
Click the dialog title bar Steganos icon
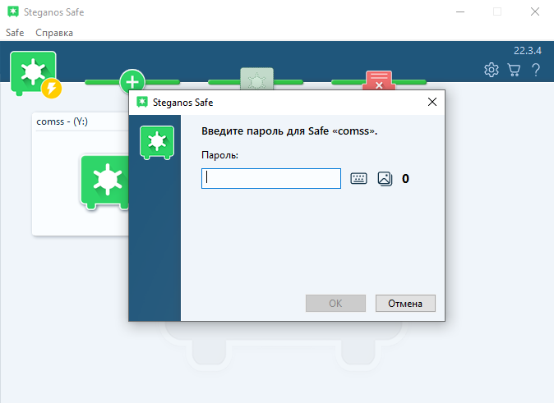pyautogui.click(x=142, y=103)
